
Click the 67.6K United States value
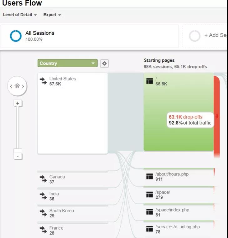point(55,84)
